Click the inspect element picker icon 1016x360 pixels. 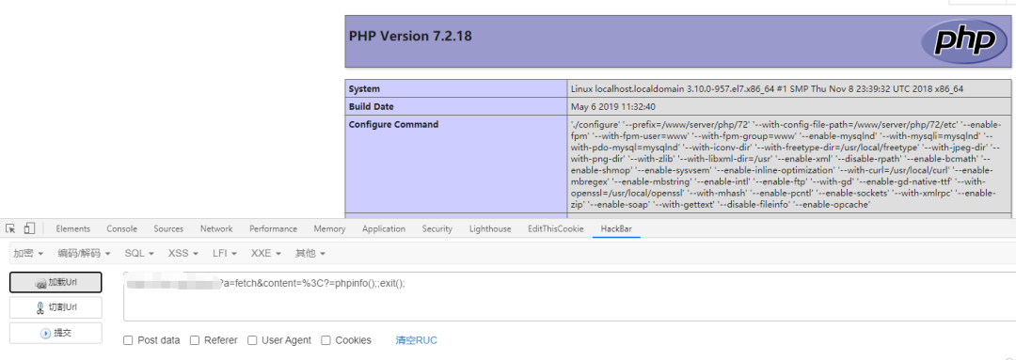point(10,228)
